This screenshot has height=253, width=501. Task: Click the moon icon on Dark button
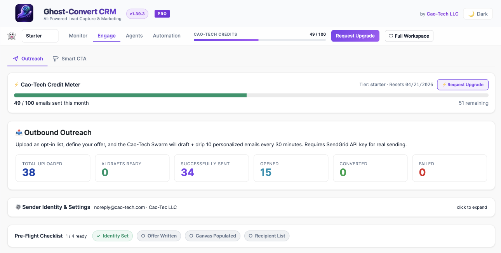[471, 14]
